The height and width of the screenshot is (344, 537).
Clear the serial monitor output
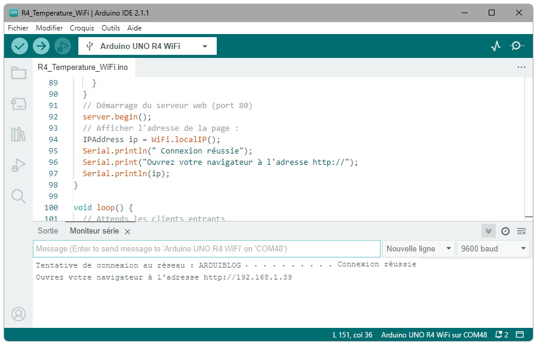(521, 231)
